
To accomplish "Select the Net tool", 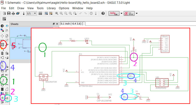I will tap(7, 94).
